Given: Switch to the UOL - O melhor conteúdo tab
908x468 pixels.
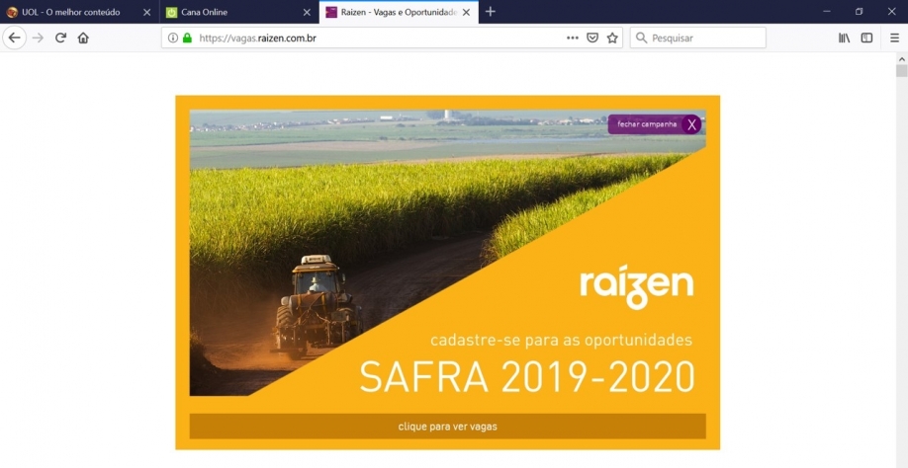Looking at the screenshot, I should coord(69,12).
